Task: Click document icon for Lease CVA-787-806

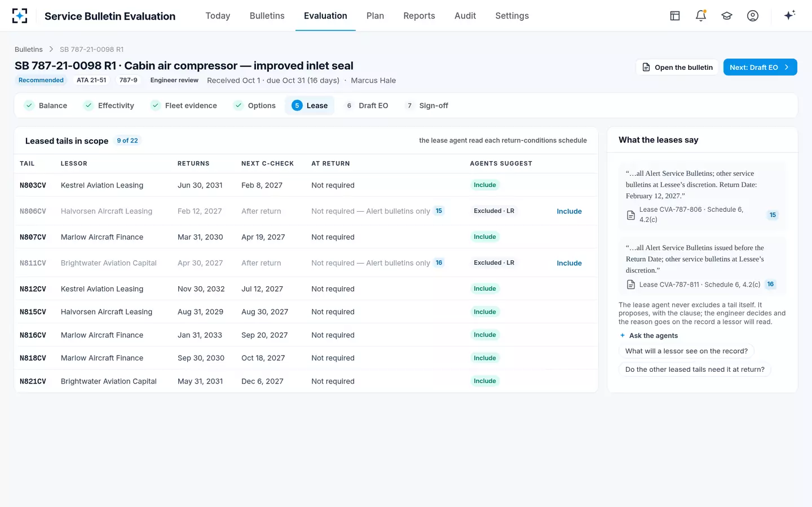Action: pos(631,215)
